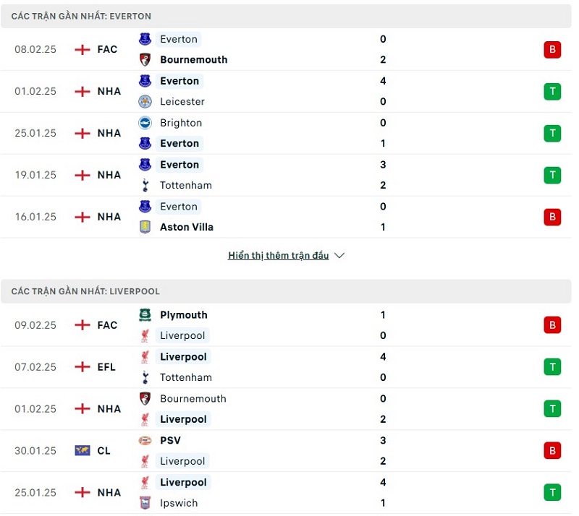
Task: Click the Plymouth club crest icon
Action: click(x=145, y=315)
